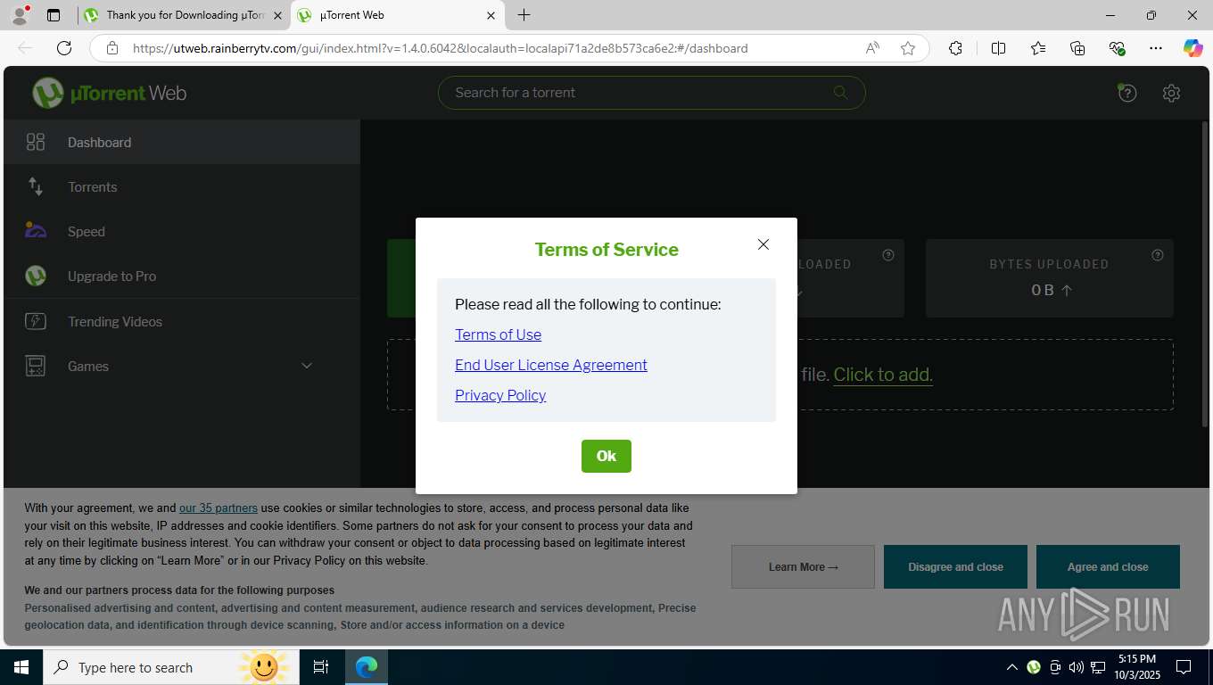Screen dimensions: 1213x685
Task: Go to Torrents in the sidebar
Action: 182,186
